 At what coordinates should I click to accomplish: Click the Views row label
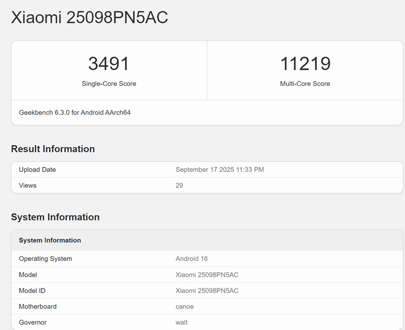pyautogui.click(x=28, y=185)
